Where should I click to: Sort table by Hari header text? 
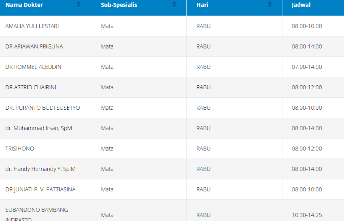202,5
